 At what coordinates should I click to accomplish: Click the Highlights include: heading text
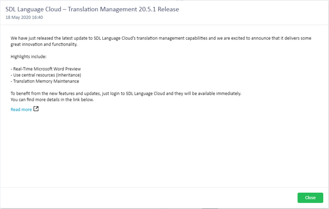pos(28,57)
